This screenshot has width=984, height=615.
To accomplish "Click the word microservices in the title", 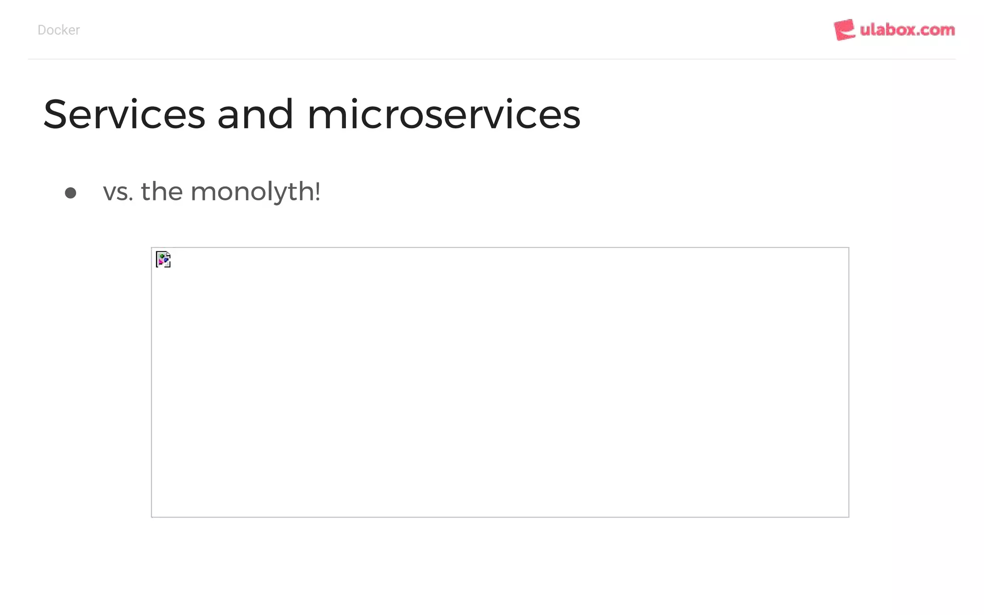I will click(x=444, y=114).
